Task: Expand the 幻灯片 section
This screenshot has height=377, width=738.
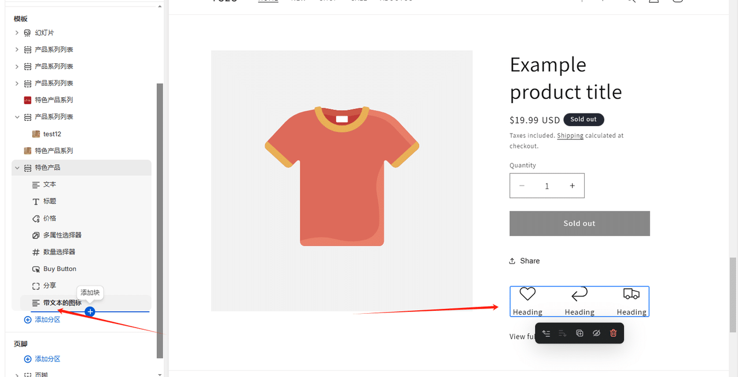Action: [x=17, y=33]
